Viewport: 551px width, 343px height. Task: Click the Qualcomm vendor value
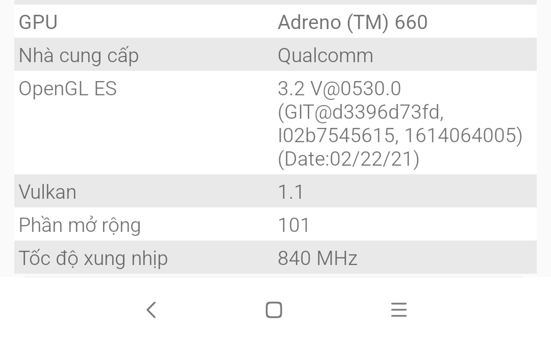tap(325, 56)
